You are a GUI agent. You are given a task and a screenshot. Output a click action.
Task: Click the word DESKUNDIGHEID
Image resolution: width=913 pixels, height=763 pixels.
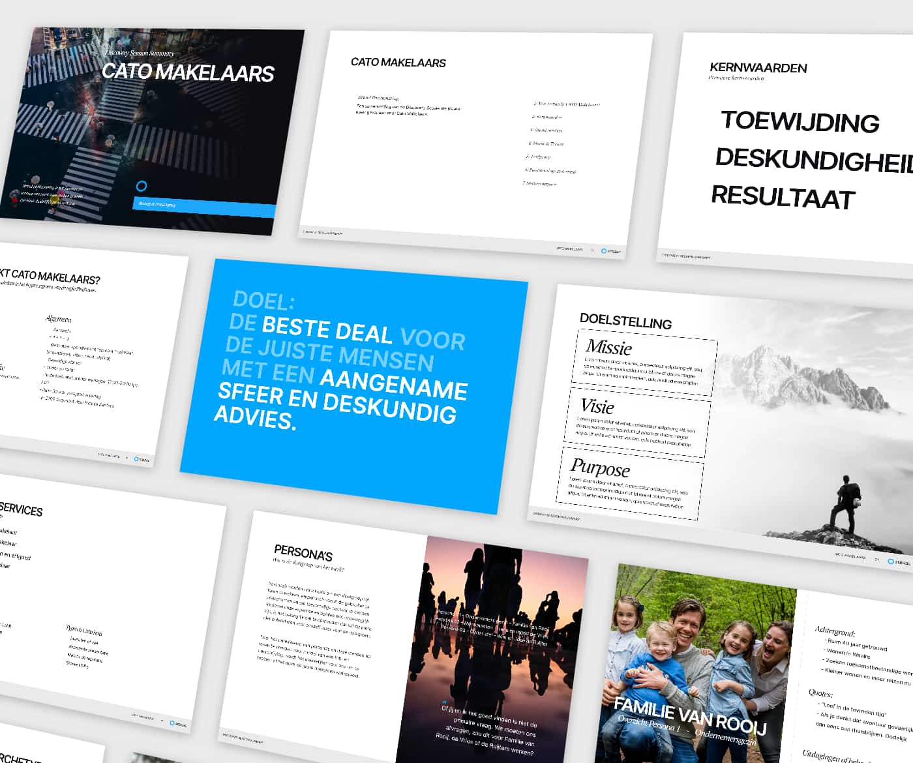tap(814, 160)
